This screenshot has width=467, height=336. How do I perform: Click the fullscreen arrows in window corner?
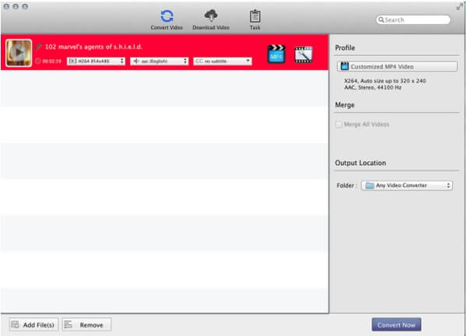[459, 6]
